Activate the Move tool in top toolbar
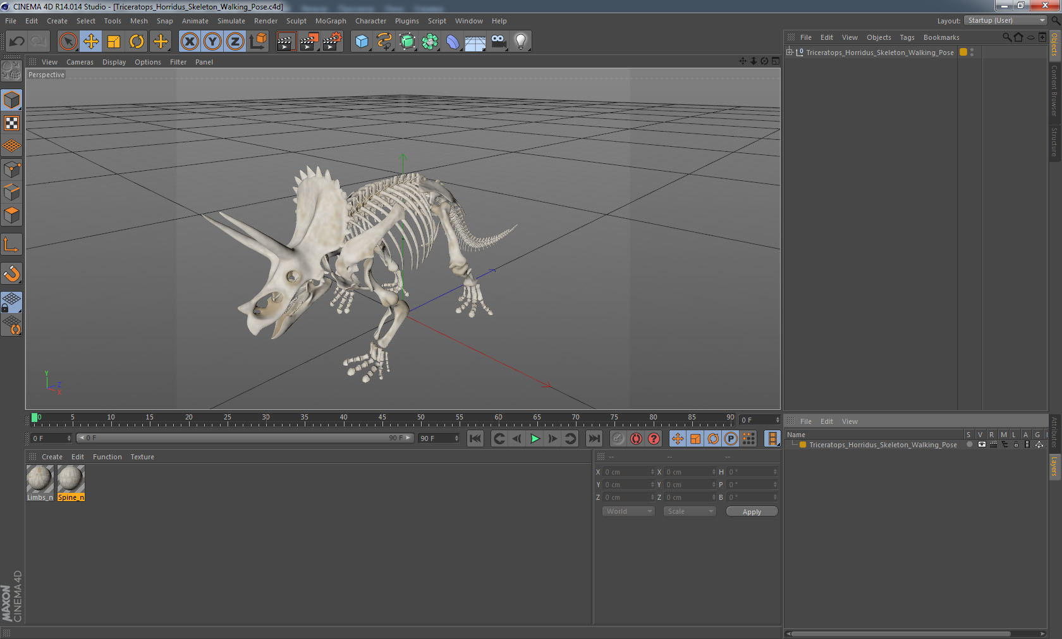 (91, 42)
